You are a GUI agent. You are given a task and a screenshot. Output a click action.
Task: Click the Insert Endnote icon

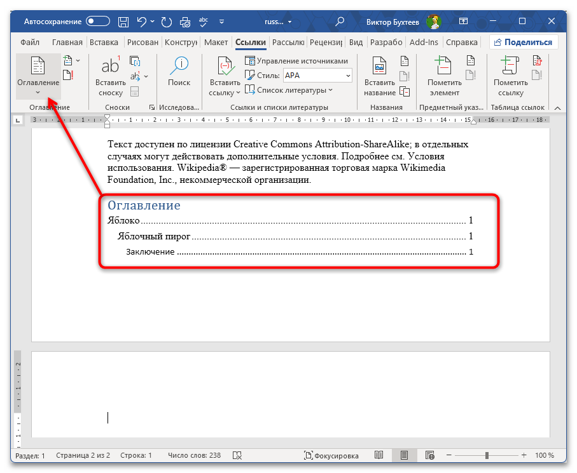pos(135,61)
